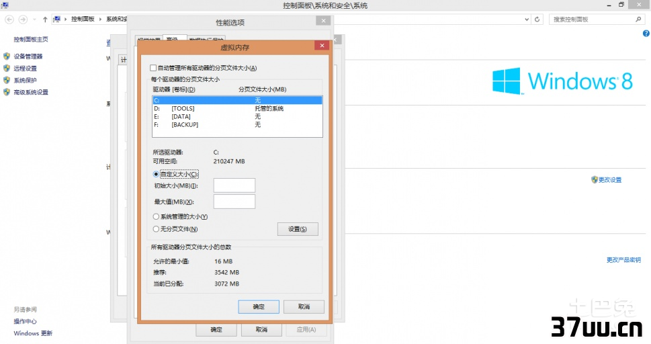Viewport: 651px width, 344px height.
Task: Click the shield icon next to 更改设置
Action: 595,179
